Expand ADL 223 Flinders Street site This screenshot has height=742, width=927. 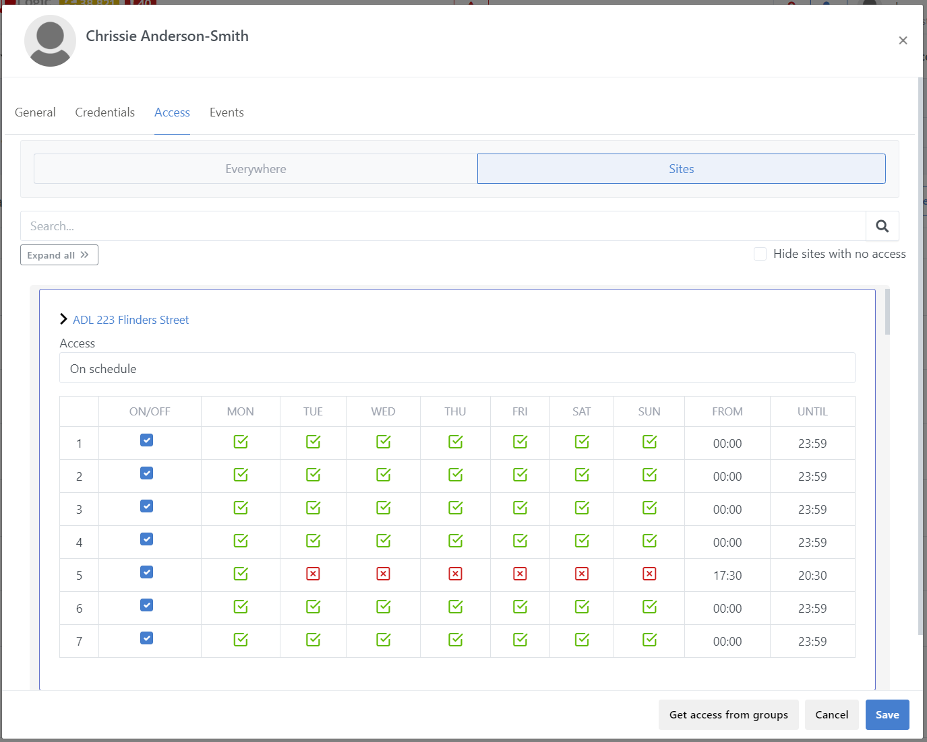pos(64,319)
